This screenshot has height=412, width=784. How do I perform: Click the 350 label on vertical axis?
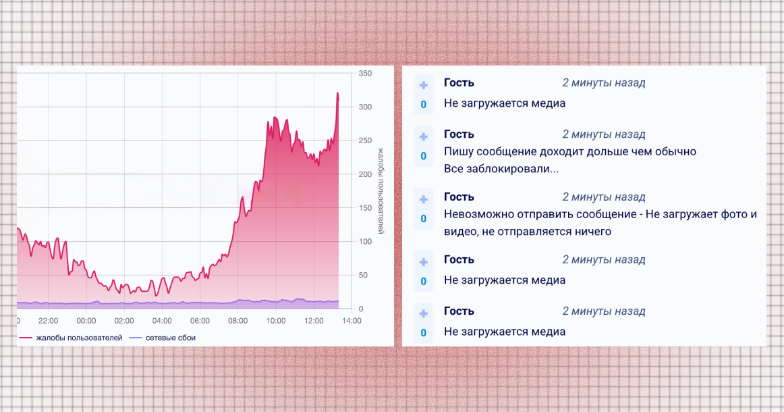click(x=366, y=73)
